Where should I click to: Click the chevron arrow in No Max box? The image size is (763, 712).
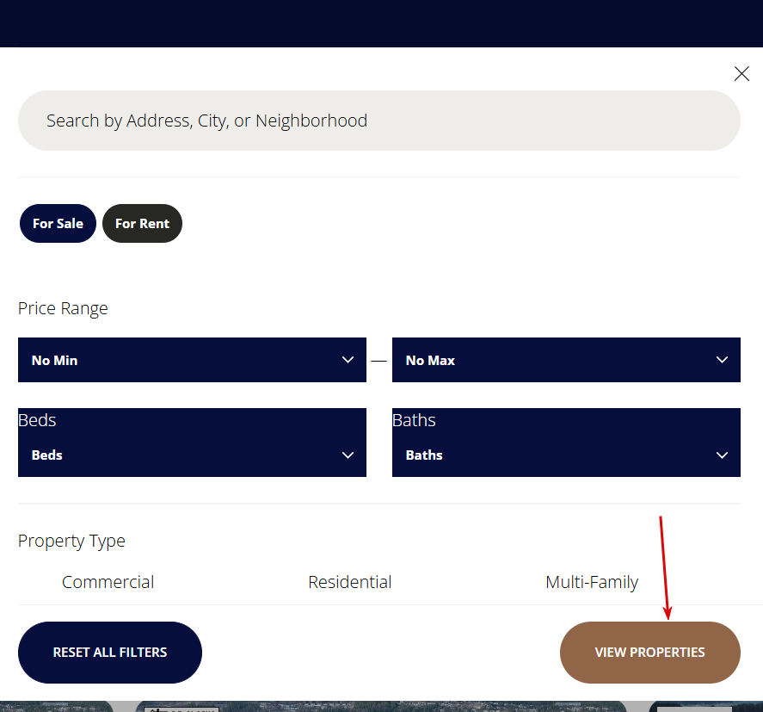pyautogui.click(x=722, y=360)
